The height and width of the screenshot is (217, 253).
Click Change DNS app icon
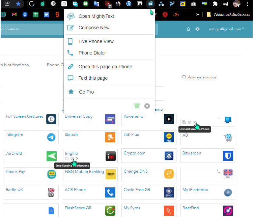pos(169,174)
